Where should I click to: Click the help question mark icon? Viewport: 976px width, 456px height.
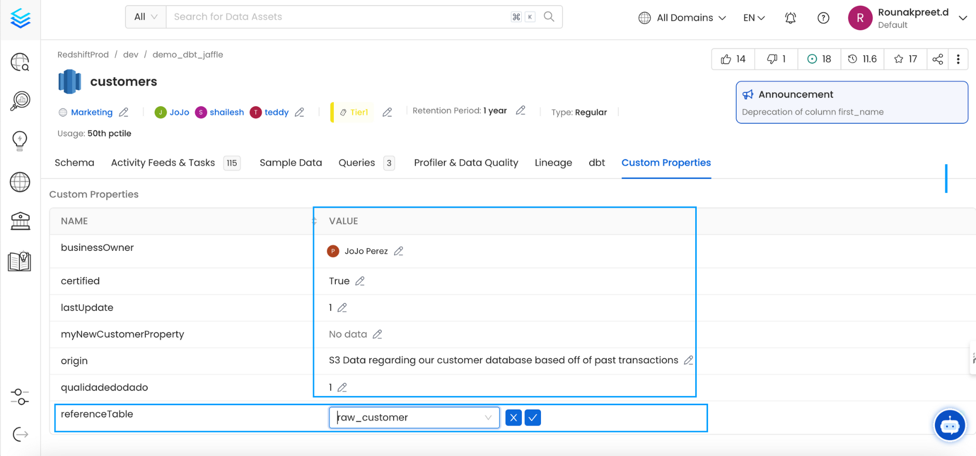click(823, 18)
